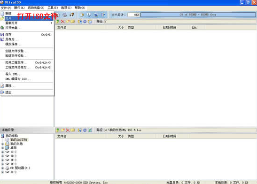Open the 重新打开 submenu arrow
Viewport: 257px width, 184px height.
pos(51,23)
